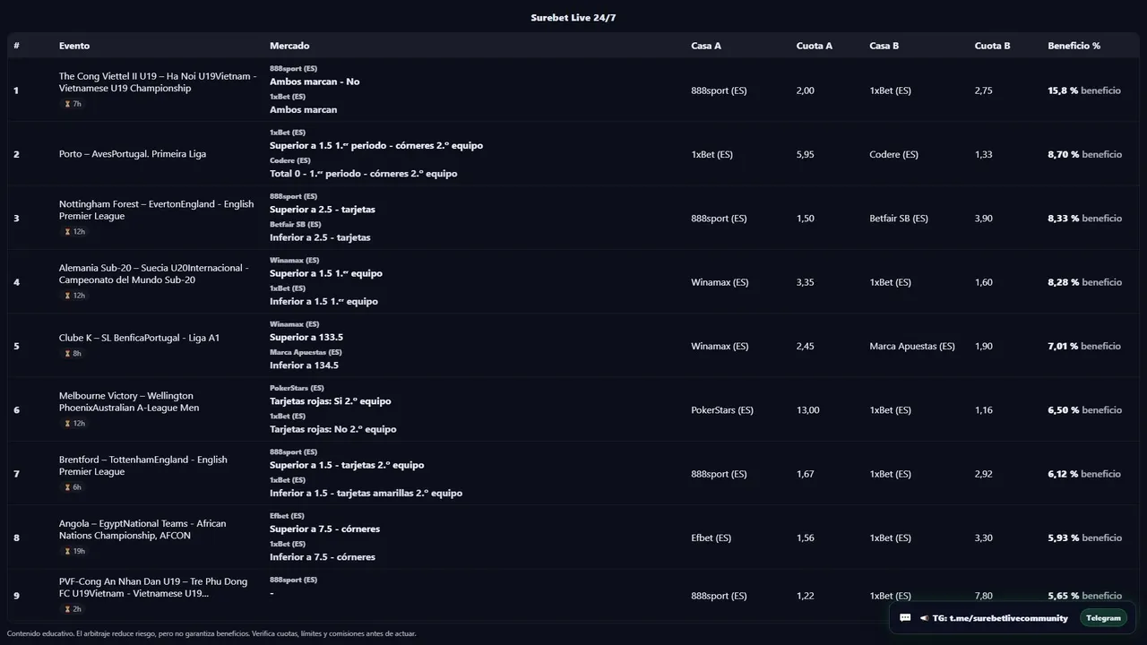Viewport: 1147px width, 645px height.
Task: Sort by the Beneficio % column header
Action: tap(1074, 46)
